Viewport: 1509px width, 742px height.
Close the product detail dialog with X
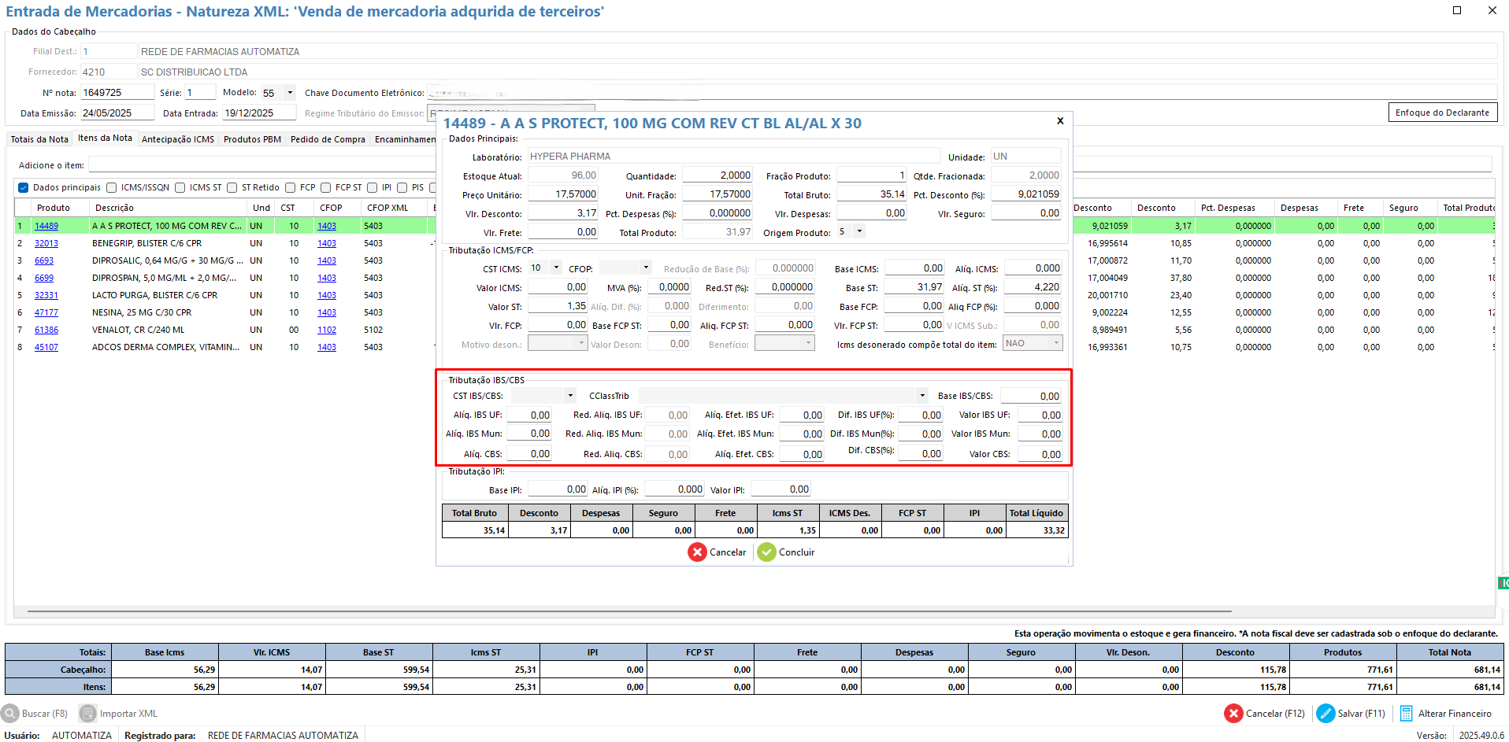coord(1060,121)
